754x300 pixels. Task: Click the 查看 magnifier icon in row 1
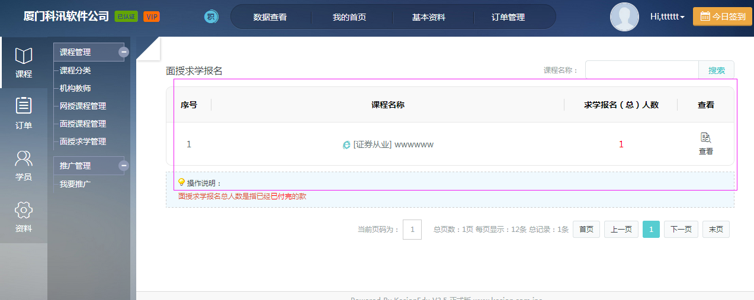[705, 138]
